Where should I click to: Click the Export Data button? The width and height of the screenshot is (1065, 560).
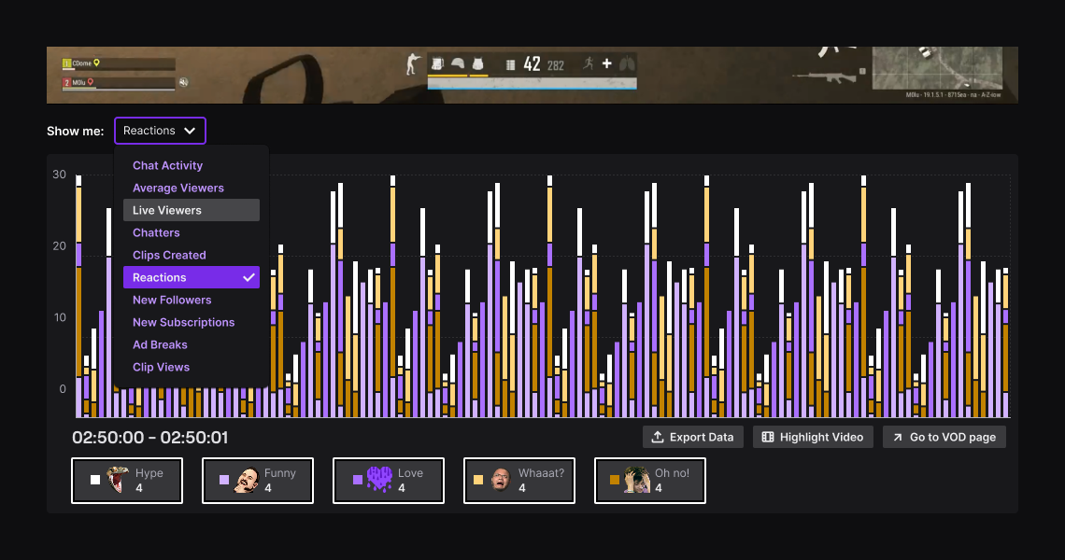coord(692,436)
